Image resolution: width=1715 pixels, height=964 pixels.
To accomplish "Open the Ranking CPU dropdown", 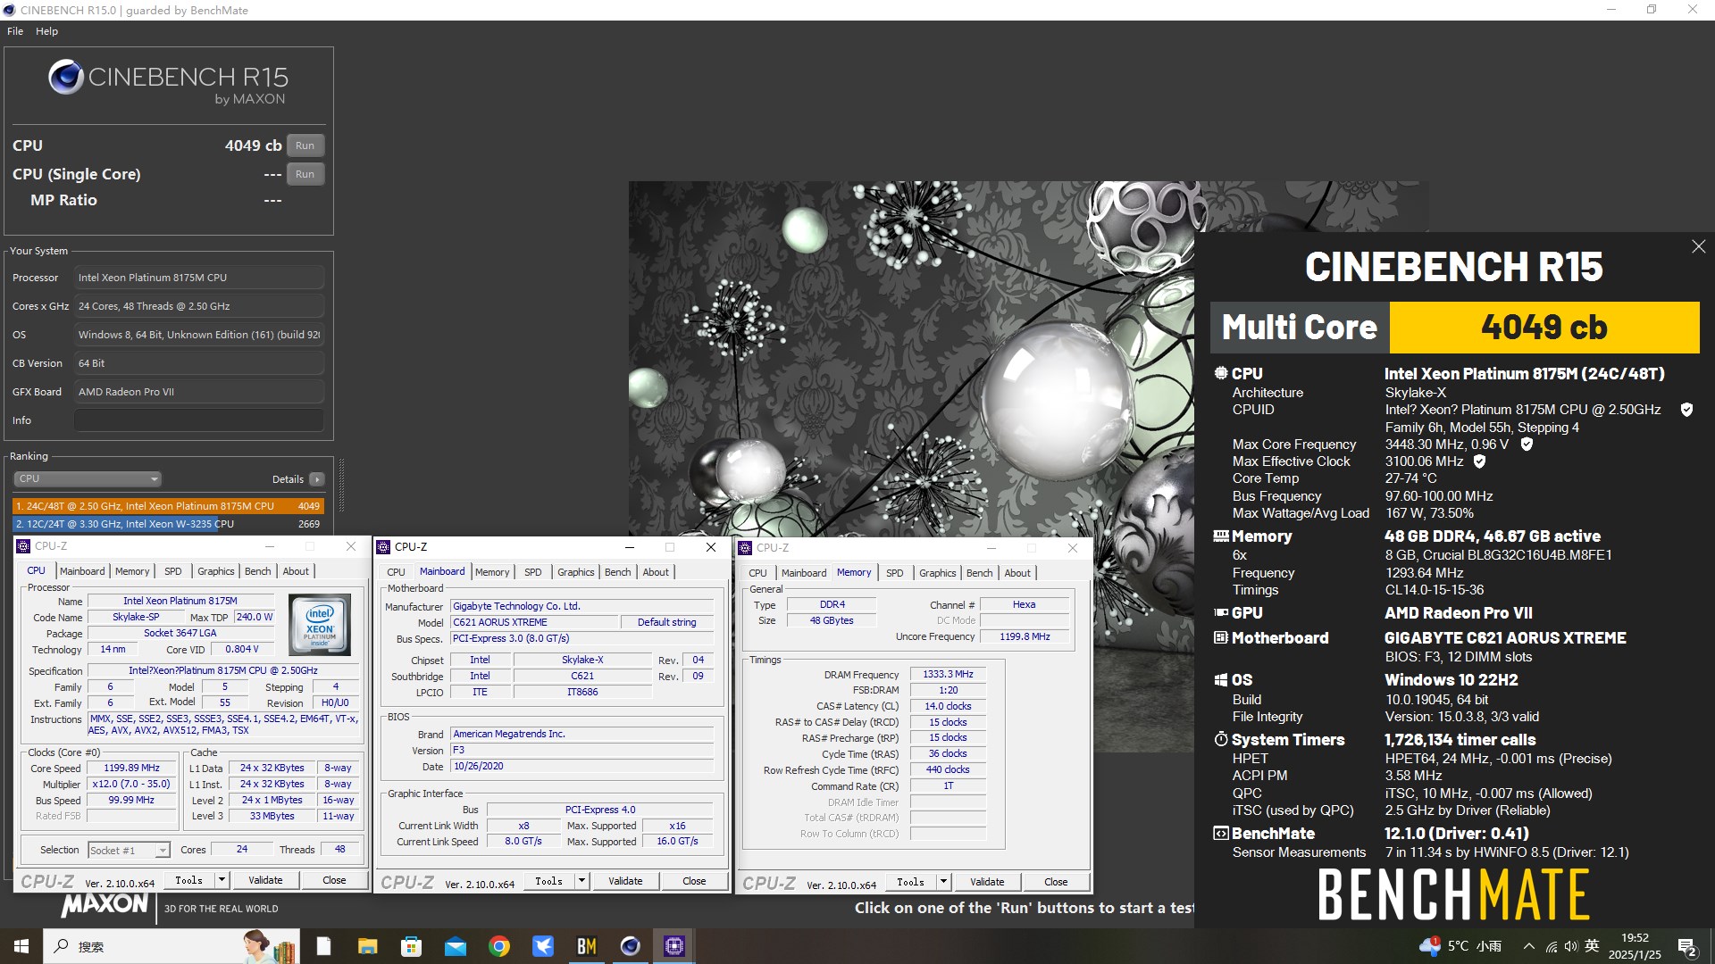I will tap(87, 479).
